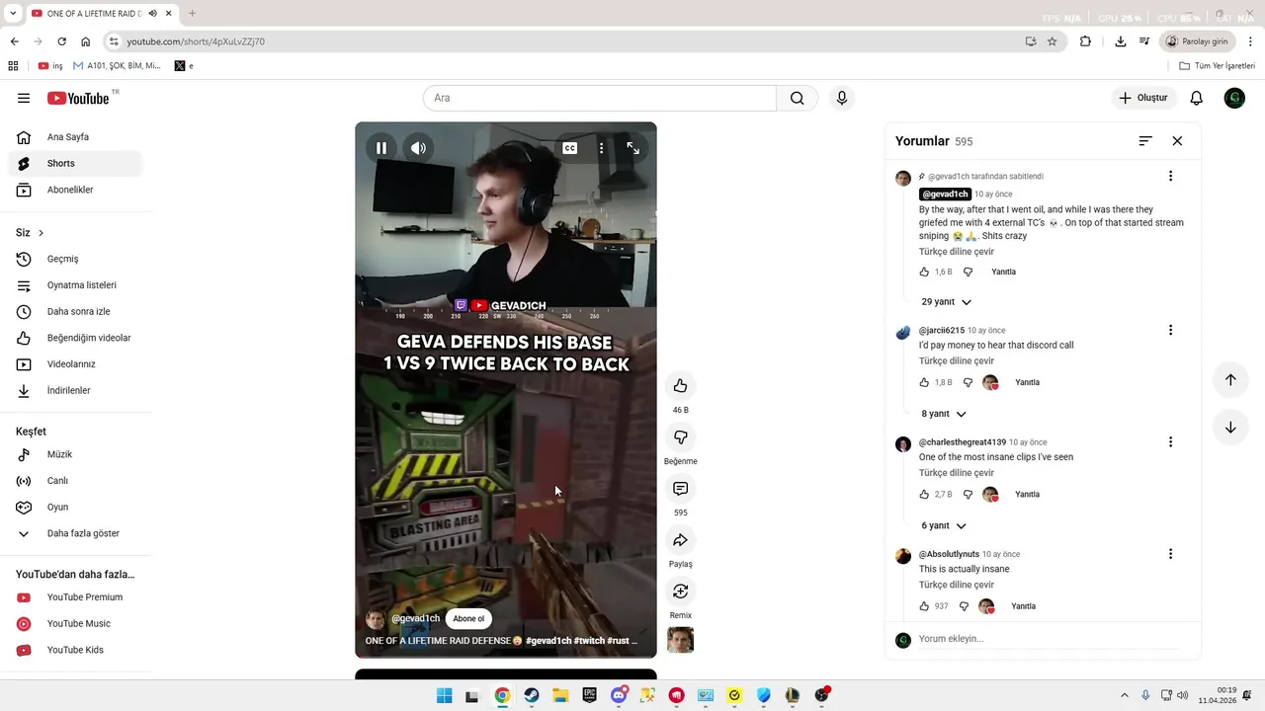
Task: Expand Daha fazla göster
Action: (x=75, y=533)
